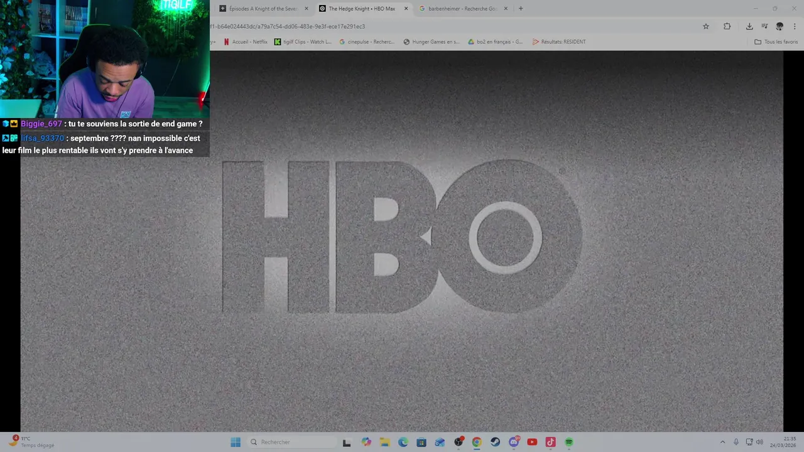Open the Windows Start menu
The height and width of the screenshot is (452, 804).
[236, 442]
